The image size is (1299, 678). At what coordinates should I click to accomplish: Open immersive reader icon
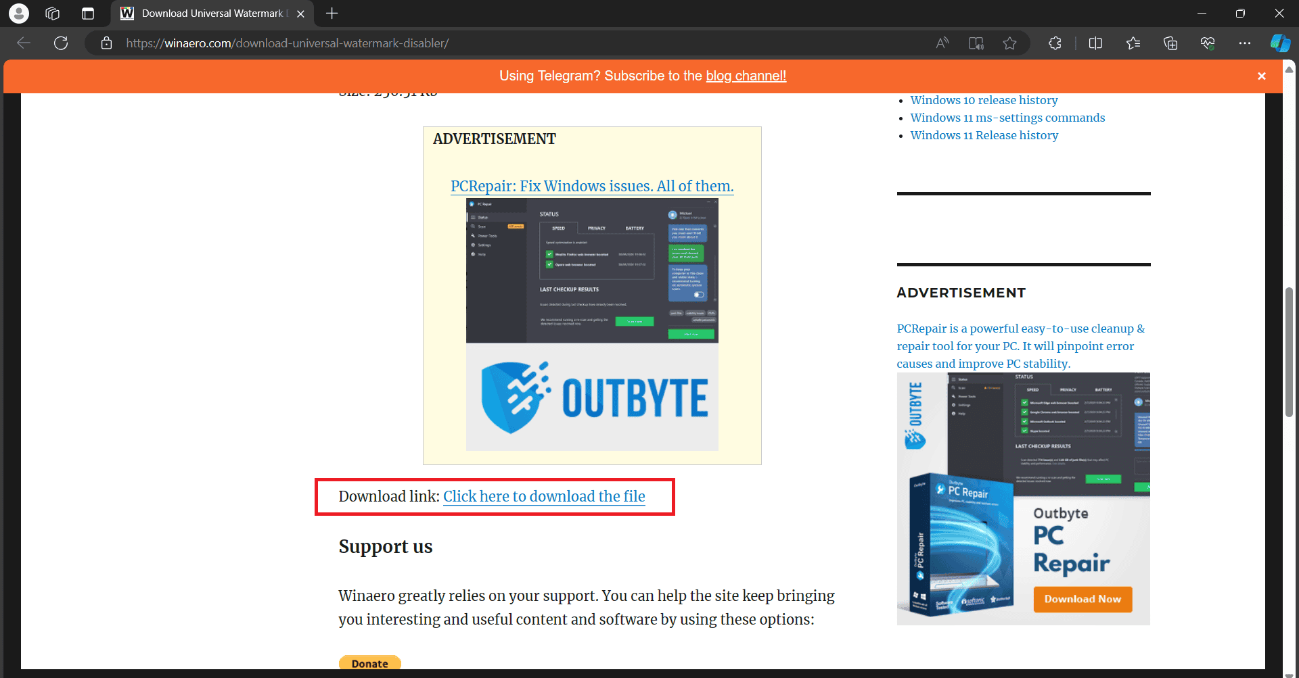(976, 43)
